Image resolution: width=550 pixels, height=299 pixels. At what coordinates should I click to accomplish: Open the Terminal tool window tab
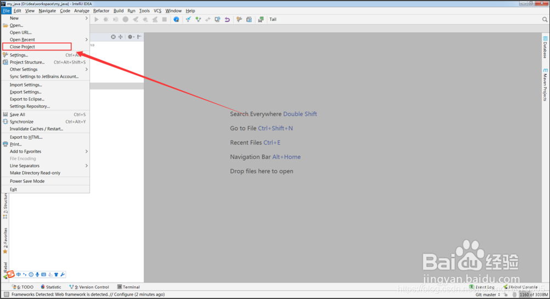(x=128, y=287)
